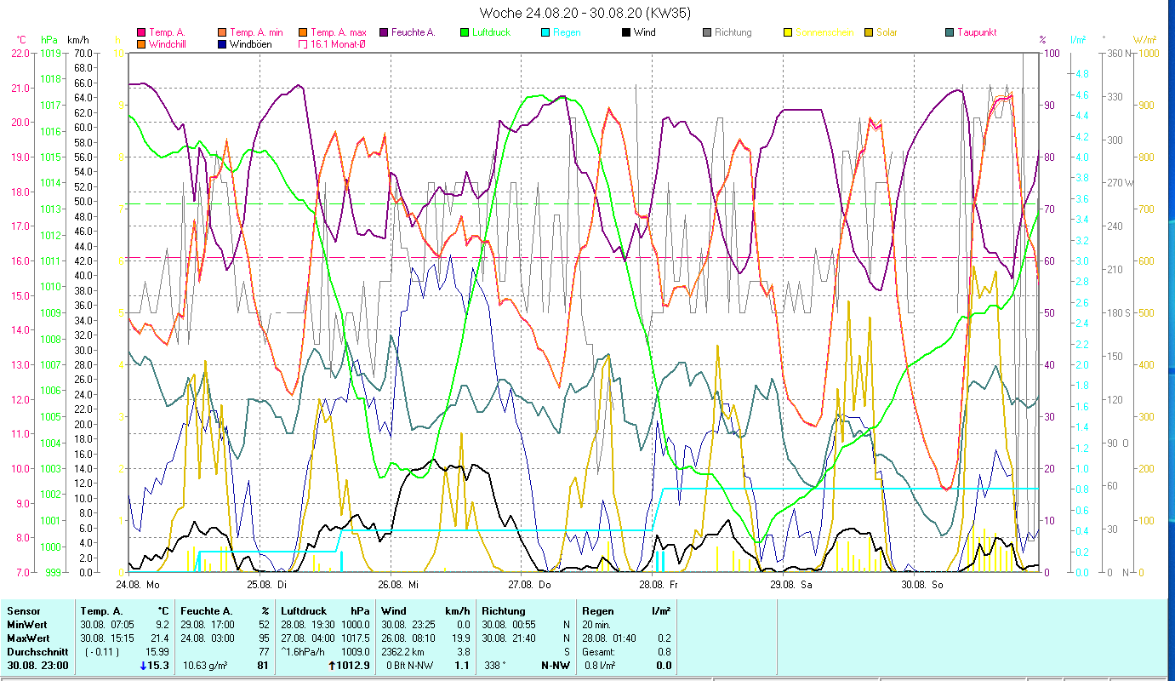The width and height of the screenshot is (1175, 681).
Task: Click the black Wind legend swatch
Action: point(626,32)
